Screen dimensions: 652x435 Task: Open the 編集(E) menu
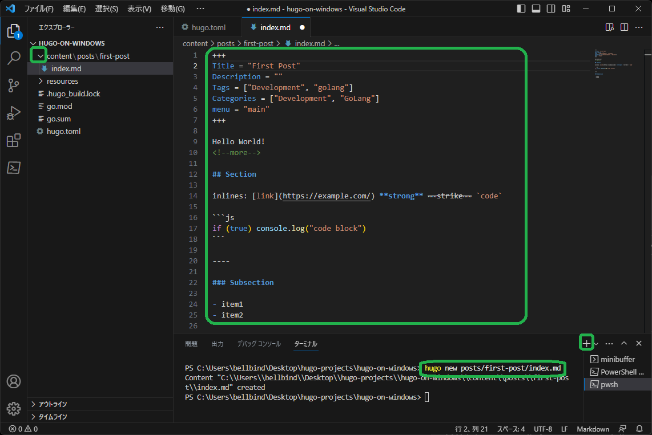coord(74,9)
